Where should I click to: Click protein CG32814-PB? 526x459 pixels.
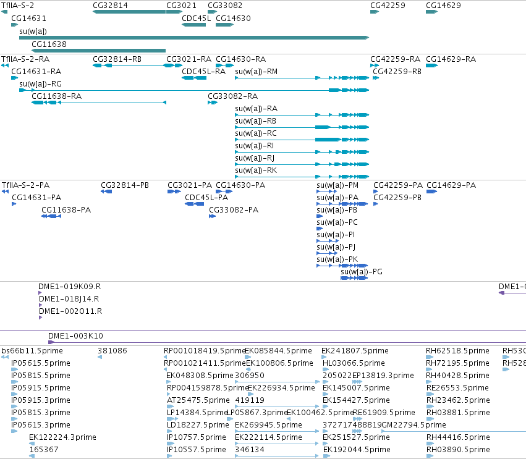106,192
